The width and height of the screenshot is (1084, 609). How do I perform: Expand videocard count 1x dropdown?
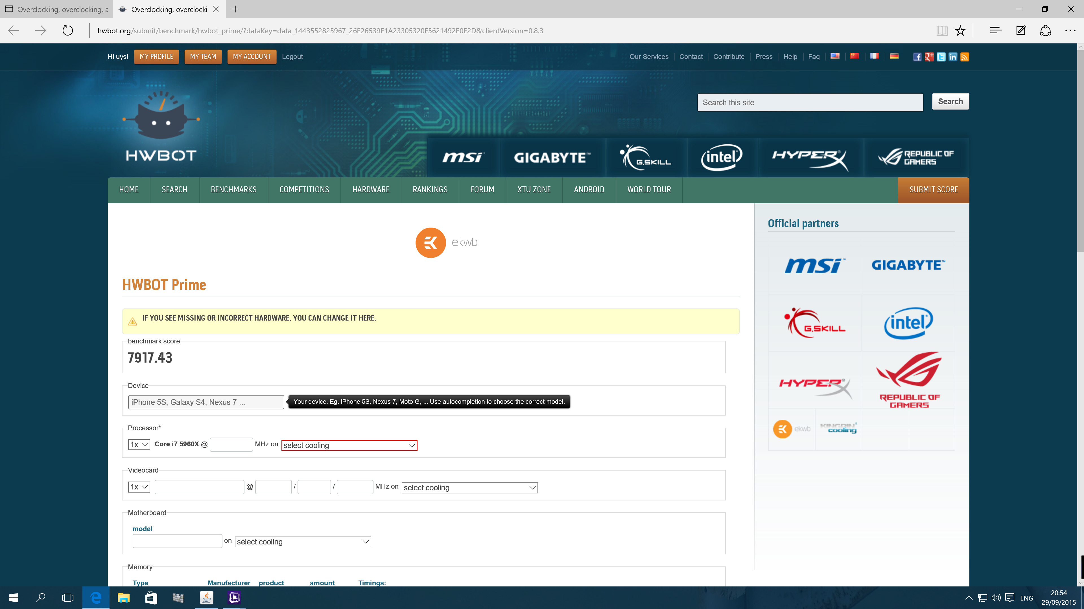coord(139,487)
